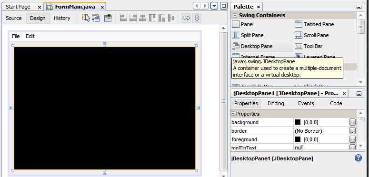This screenshot has width=369, height=177.
Task: Select the Properties tab button
Action: pos(246,103)
